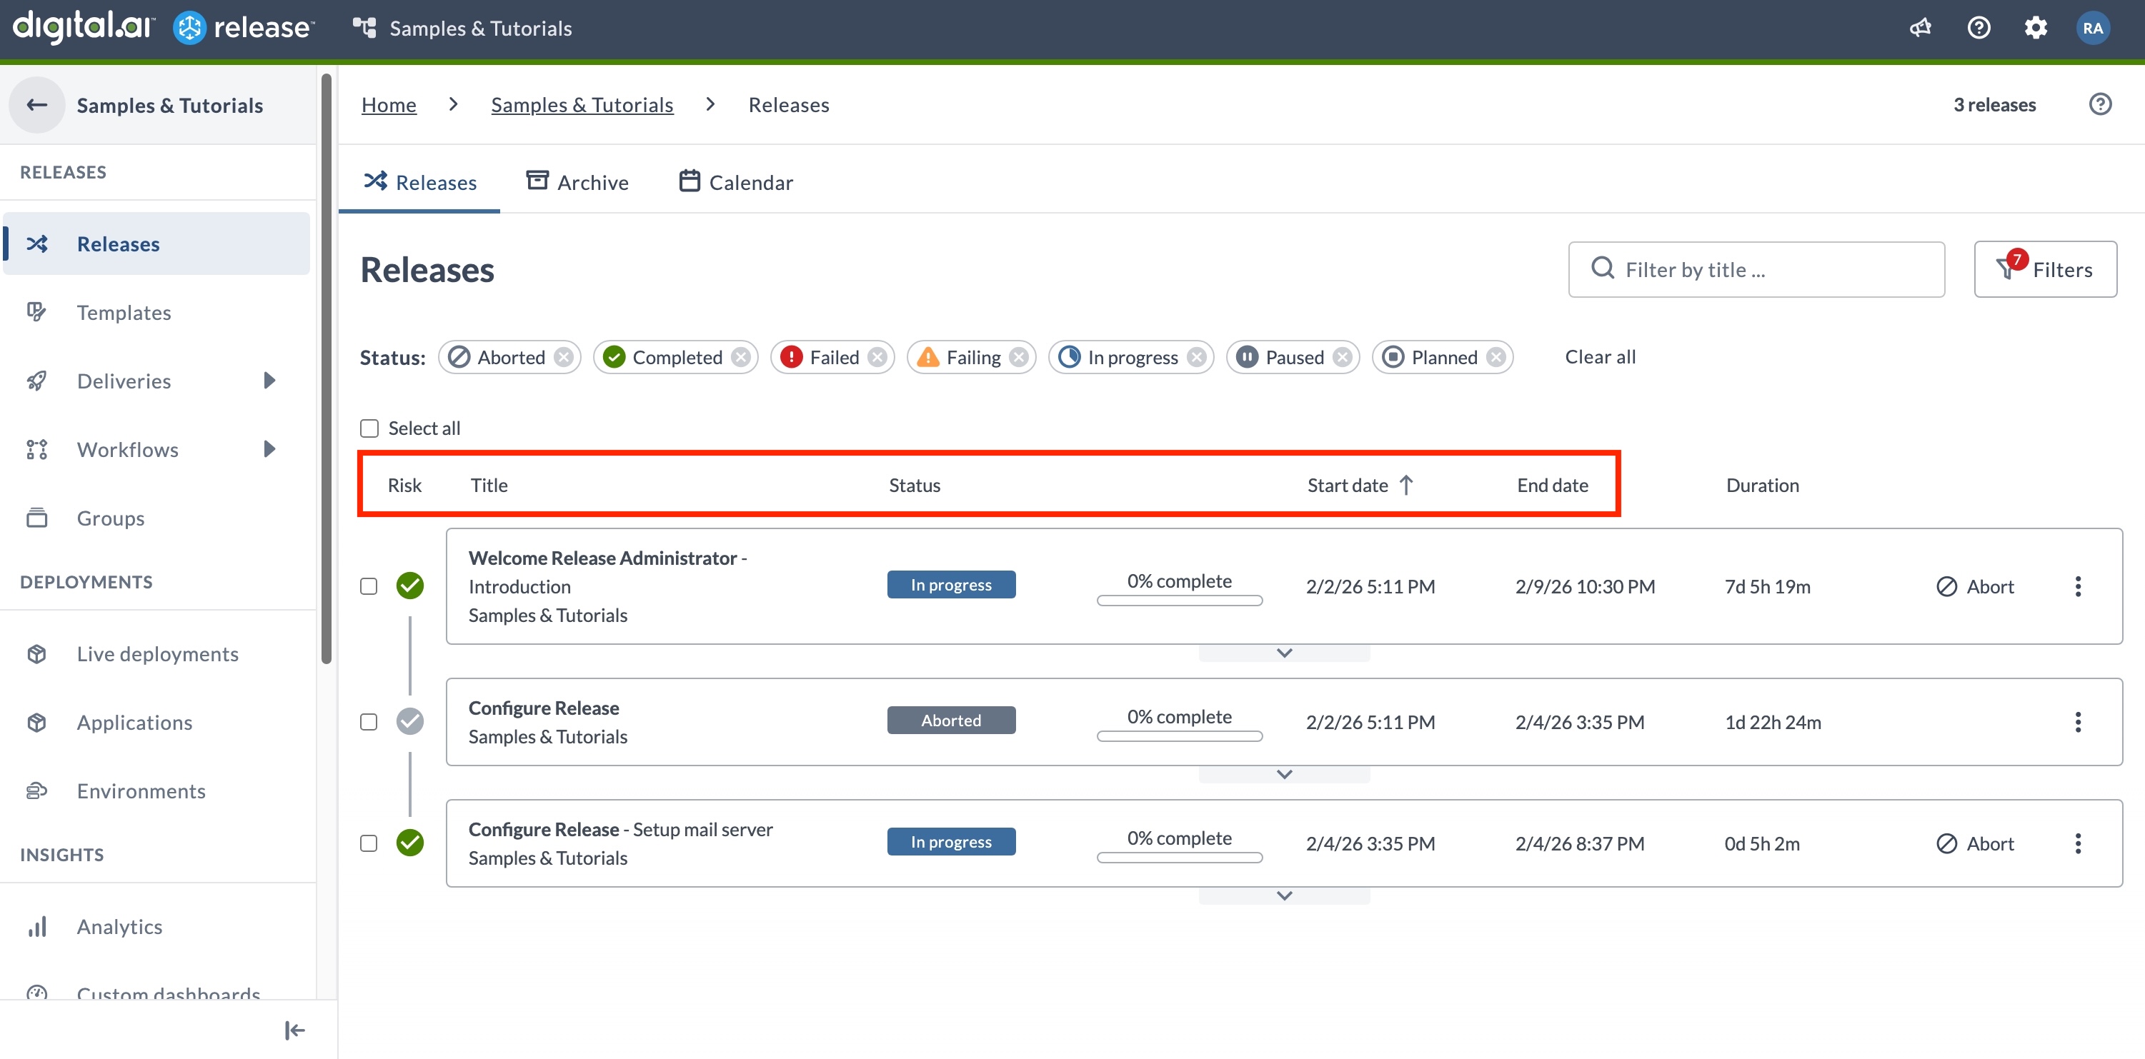Screen dimensions: 2145x1059
Task: Expand the Deliveries sidebar submenu arrow
Action: point(269,381)
